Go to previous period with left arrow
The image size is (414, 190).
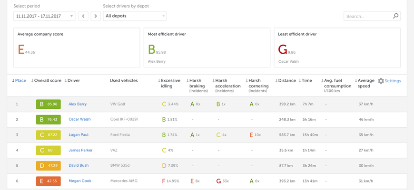pyautogui.click(x=83, y=16)
